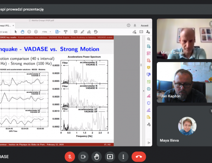Click Maya Ilieva's profile avatar
The image size is (212, 163).
pyautogui.click(x=187, y=126)
